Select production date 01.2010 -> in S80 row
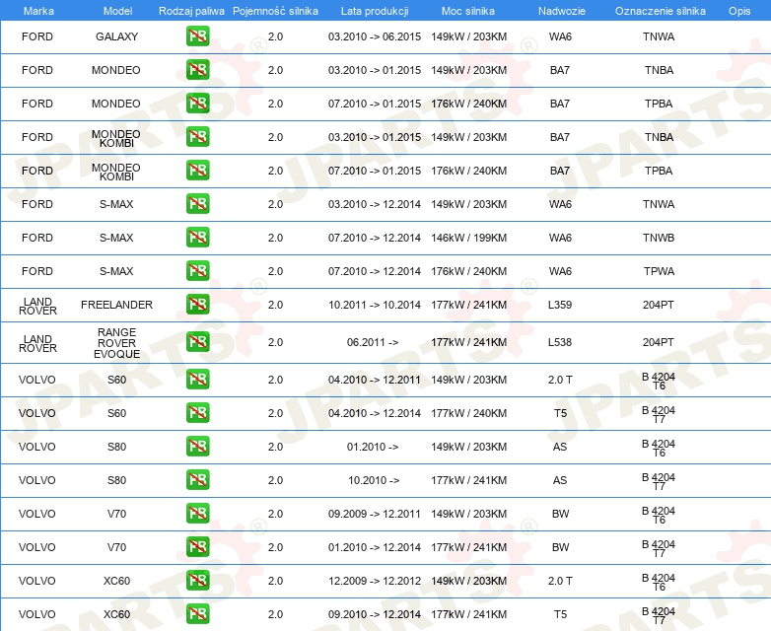This screenshot has height=631, width=771. click(x=373, y=447)
